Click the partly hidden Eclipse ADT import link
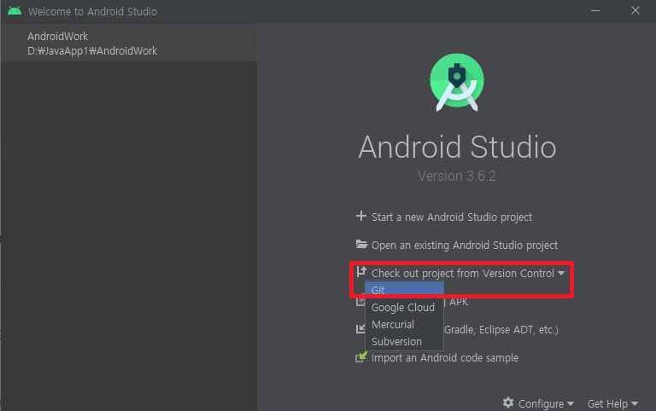 pos(501,329)
